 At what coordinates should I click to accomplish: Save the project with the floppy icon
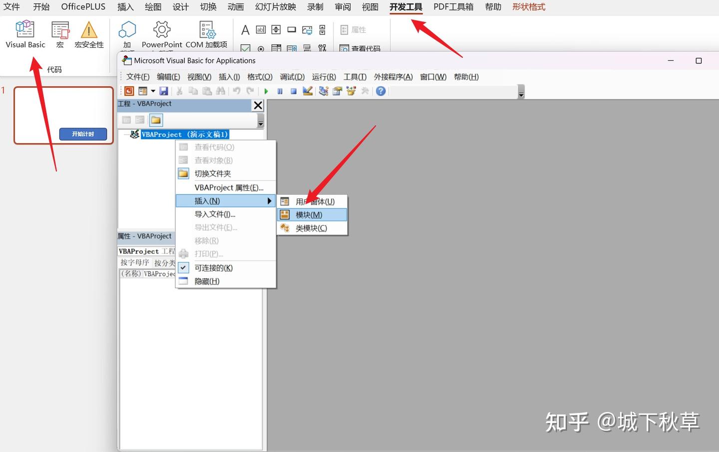point(163,91)
